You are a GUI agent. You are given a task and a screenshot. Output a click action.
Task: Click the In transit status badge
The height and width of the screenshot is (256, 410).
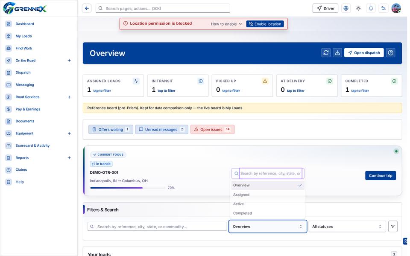(x=101, y=164)
